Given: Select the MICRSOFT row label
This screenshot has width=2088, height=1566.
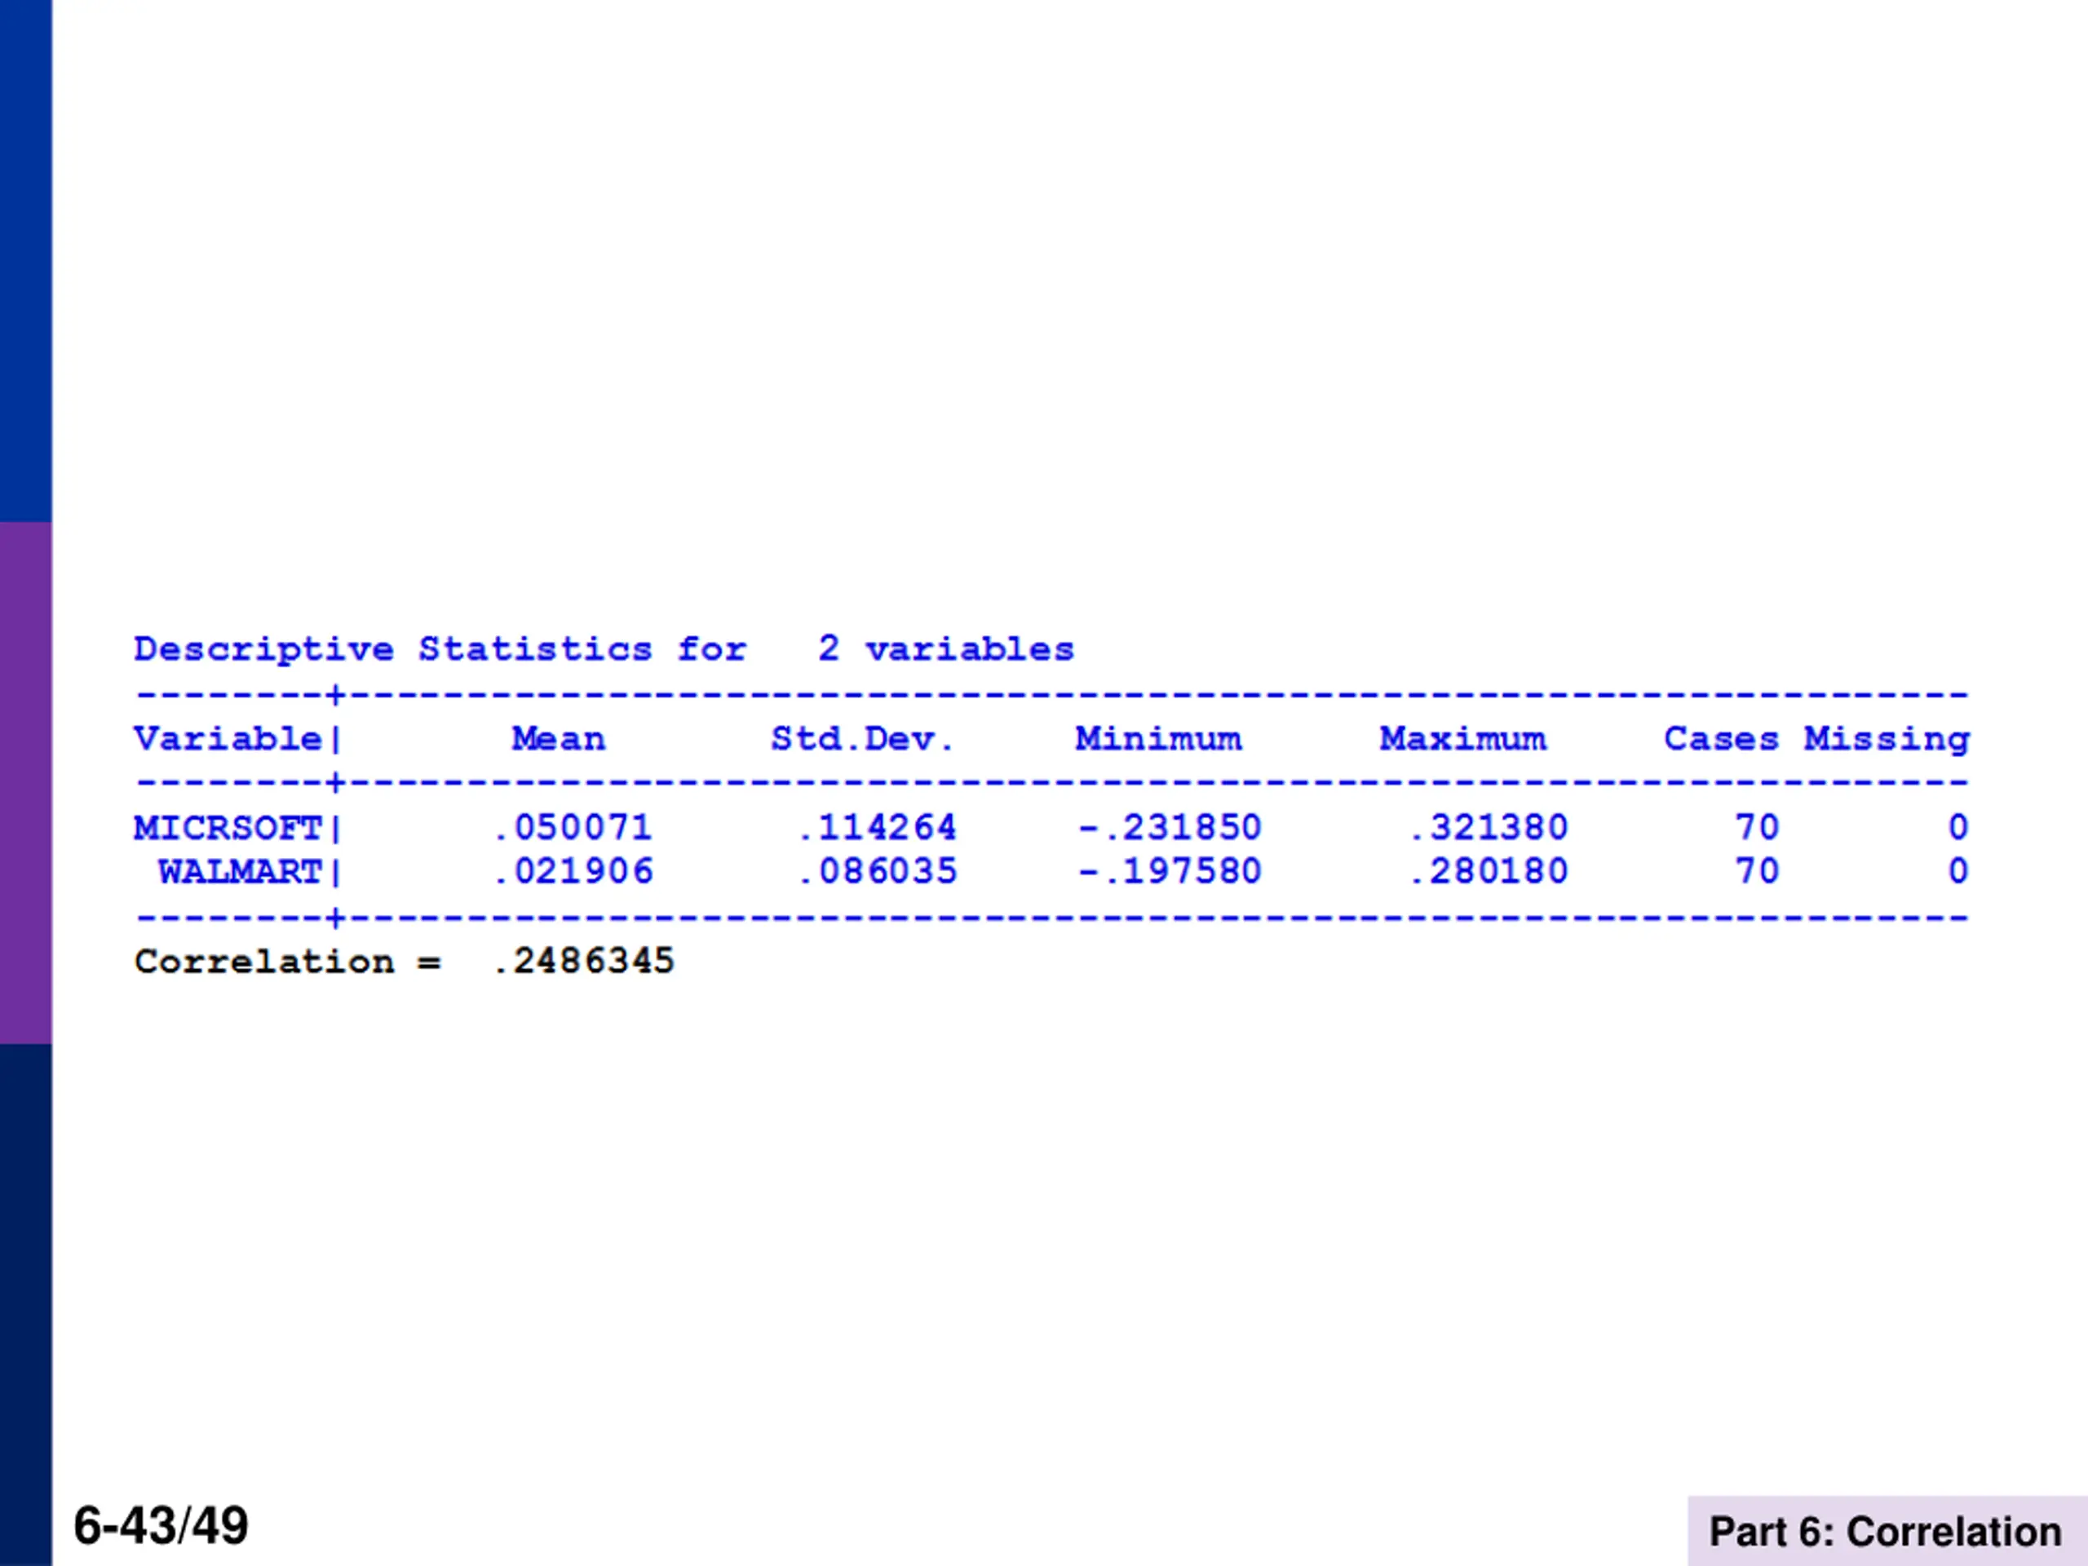Looking at the screenshot, I should click(228, 828).
